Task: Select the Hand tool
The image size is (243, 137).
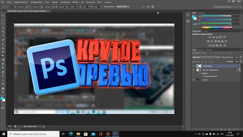Action: pos(3,88)
